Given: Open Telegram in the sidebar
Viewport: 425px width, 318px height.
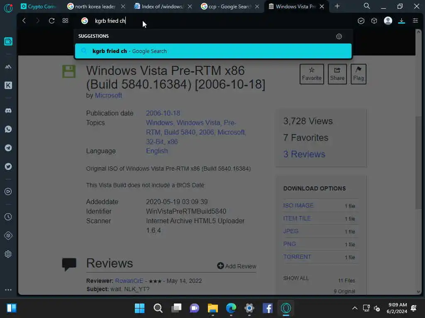Looking at the screenshot, I should 8,148.
